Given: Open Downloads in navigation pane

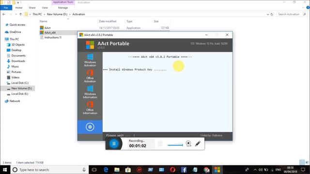Looking at the screenshot, I should [18, 61].
